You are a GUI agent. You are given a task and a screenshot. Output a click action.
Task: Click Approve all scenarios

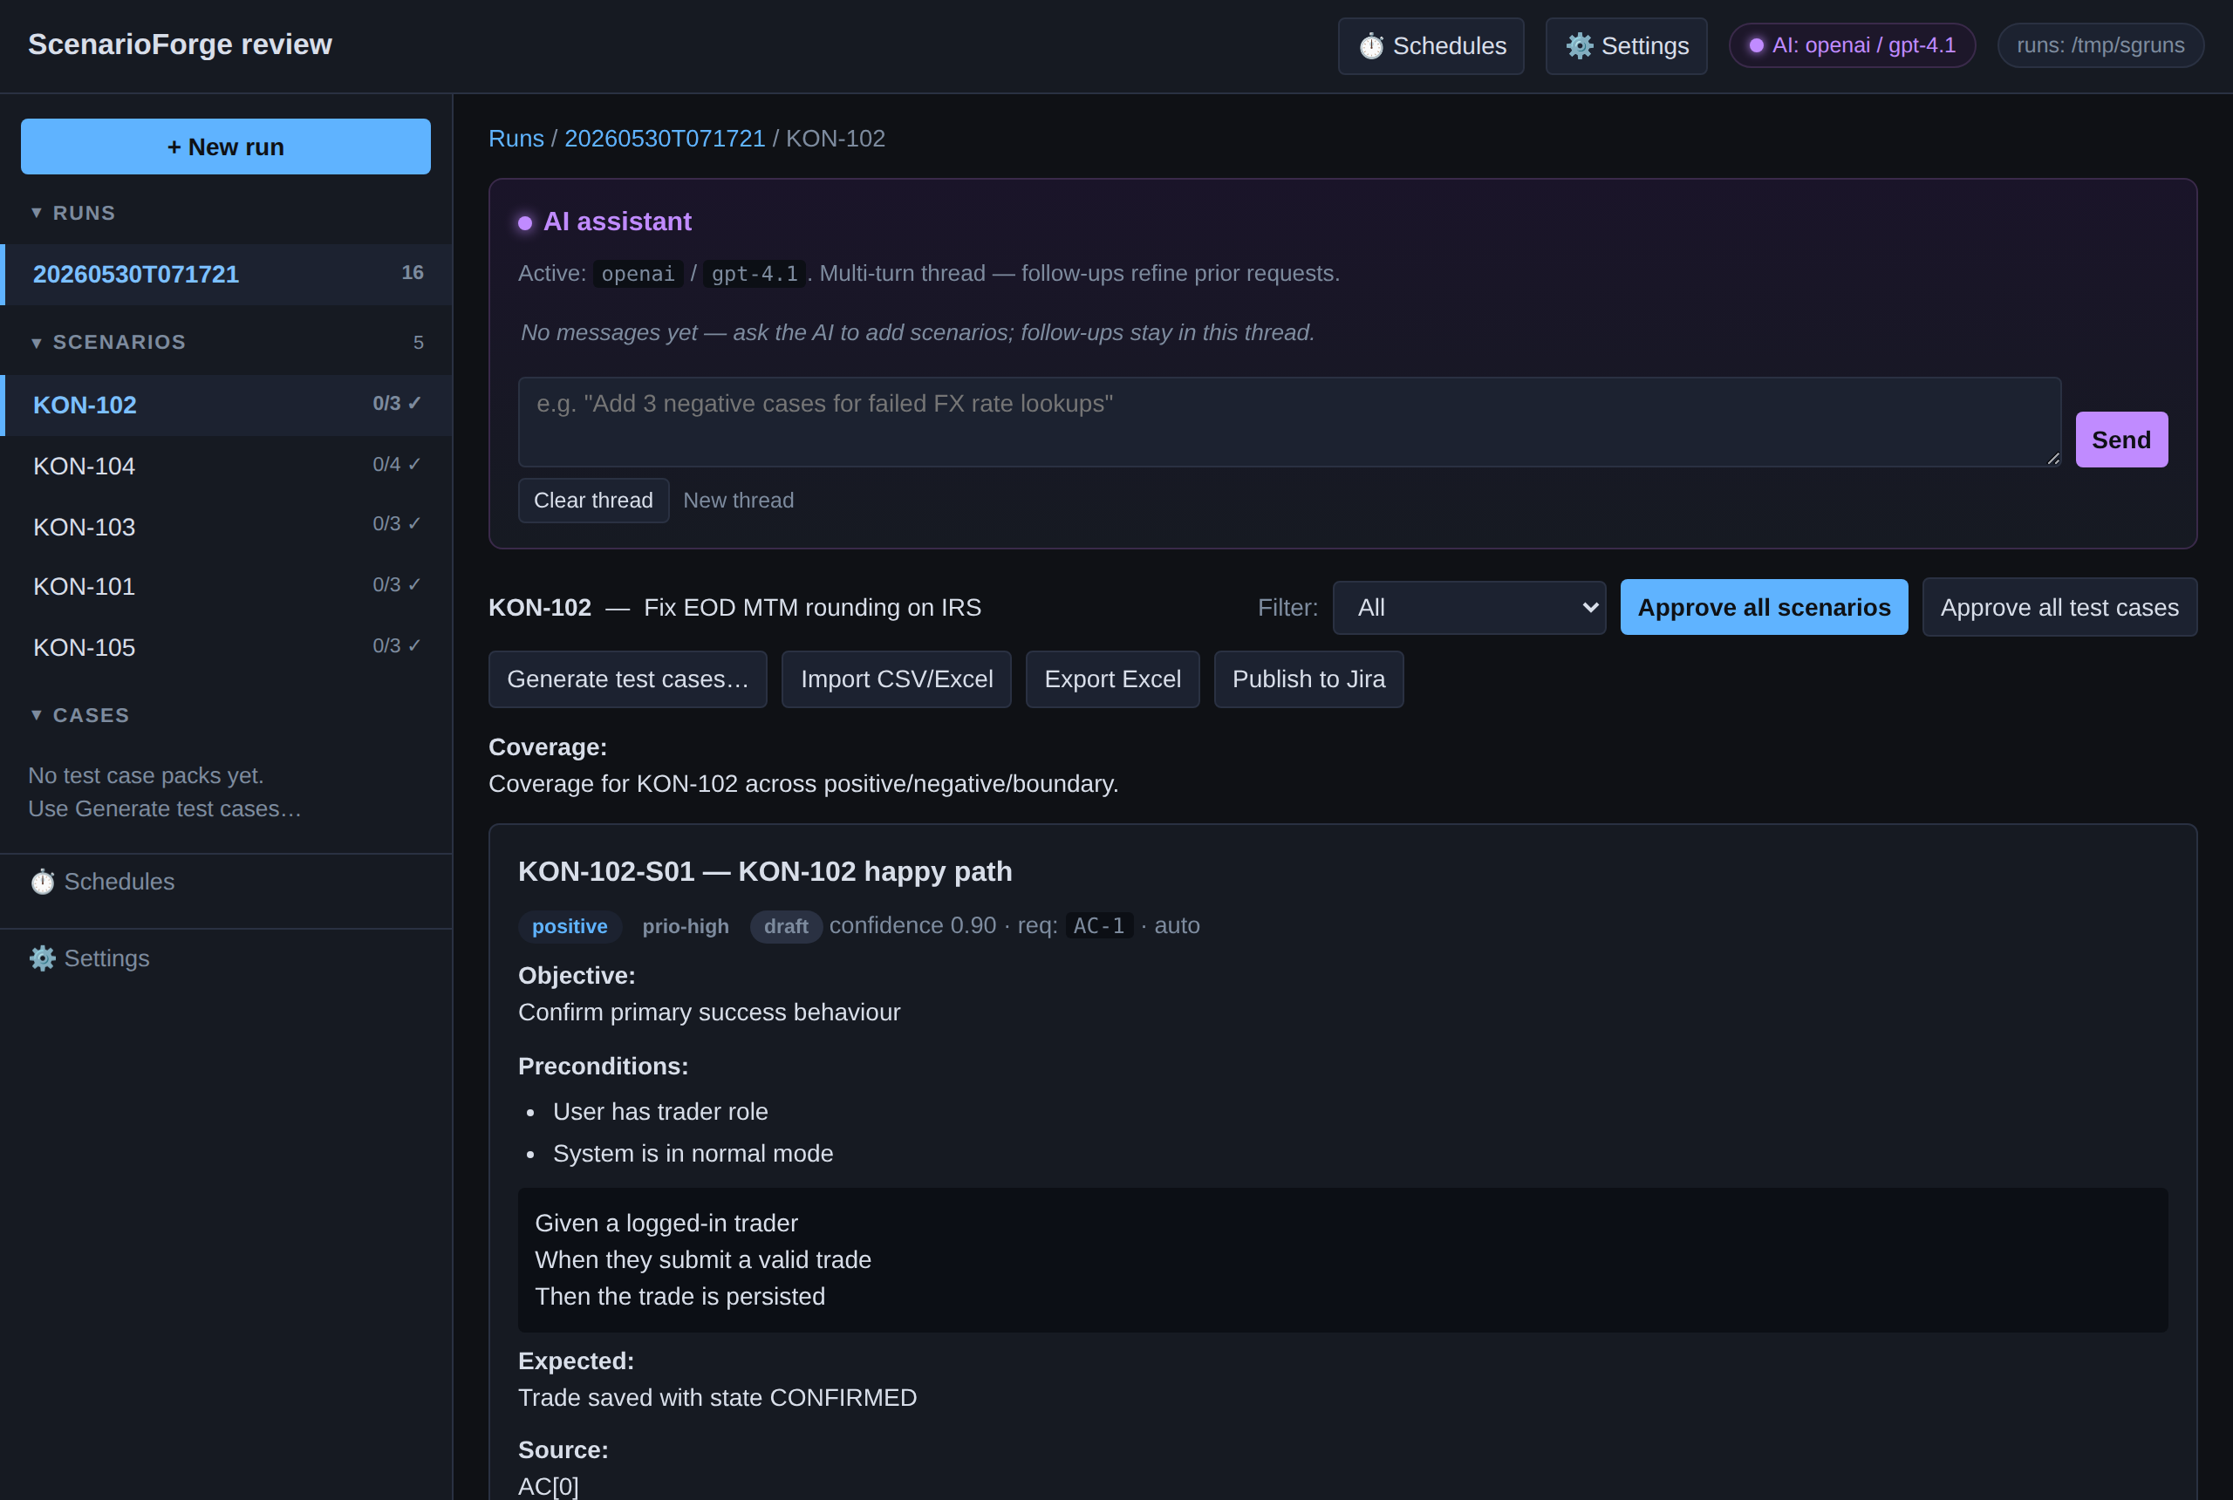click(x=1763, y=608)
